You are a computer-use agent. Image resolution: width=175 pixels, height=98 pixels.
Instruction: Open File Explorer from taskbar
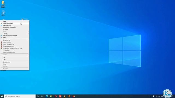click(51, 96)
